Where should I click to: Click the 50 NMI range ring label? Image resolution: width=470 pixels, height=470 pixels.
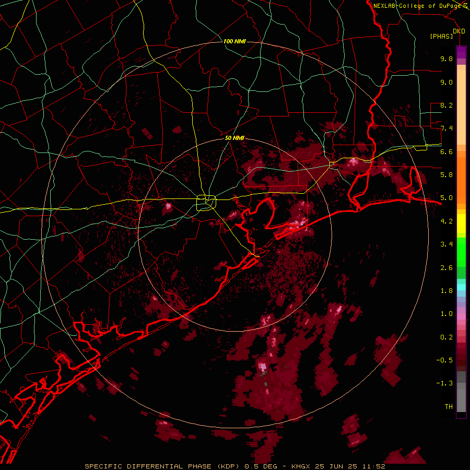(x=234, y=138)
